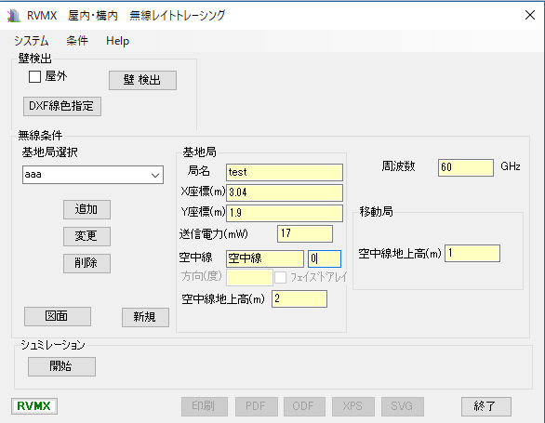545x423 pixels.
Task: Click the 追加 button
Action: point(86,209)
